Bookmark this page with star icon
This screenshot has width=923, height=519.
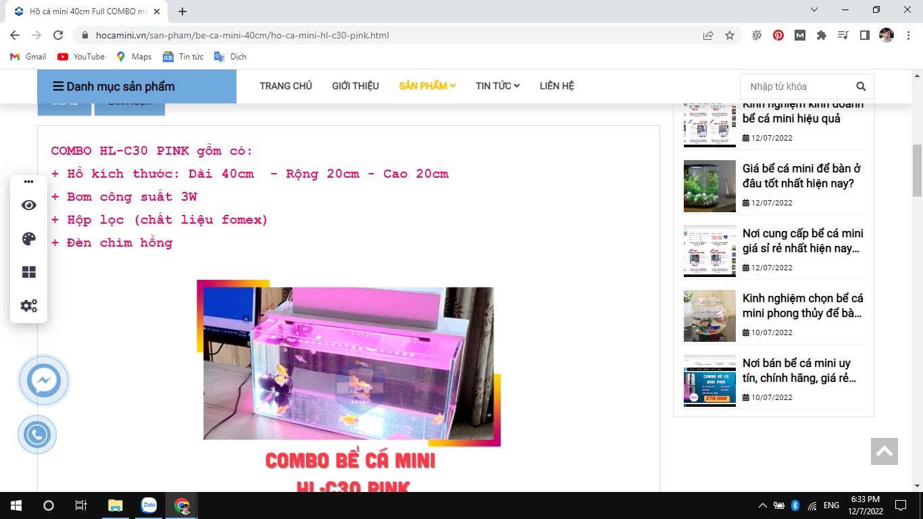tap(730, 35)
